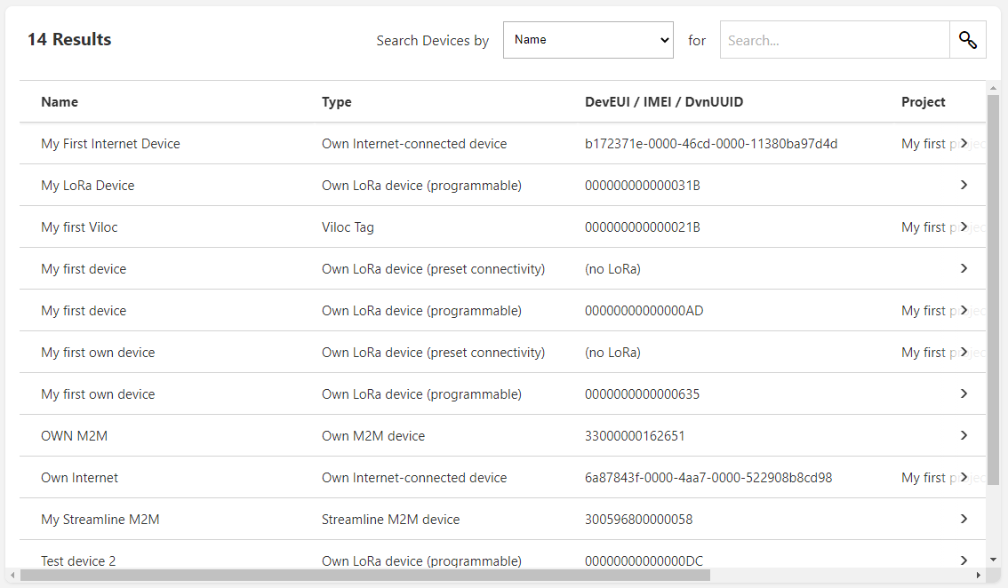Click the Project column header
Viewport: 1008px width, 588px height.
pos(924,101)
